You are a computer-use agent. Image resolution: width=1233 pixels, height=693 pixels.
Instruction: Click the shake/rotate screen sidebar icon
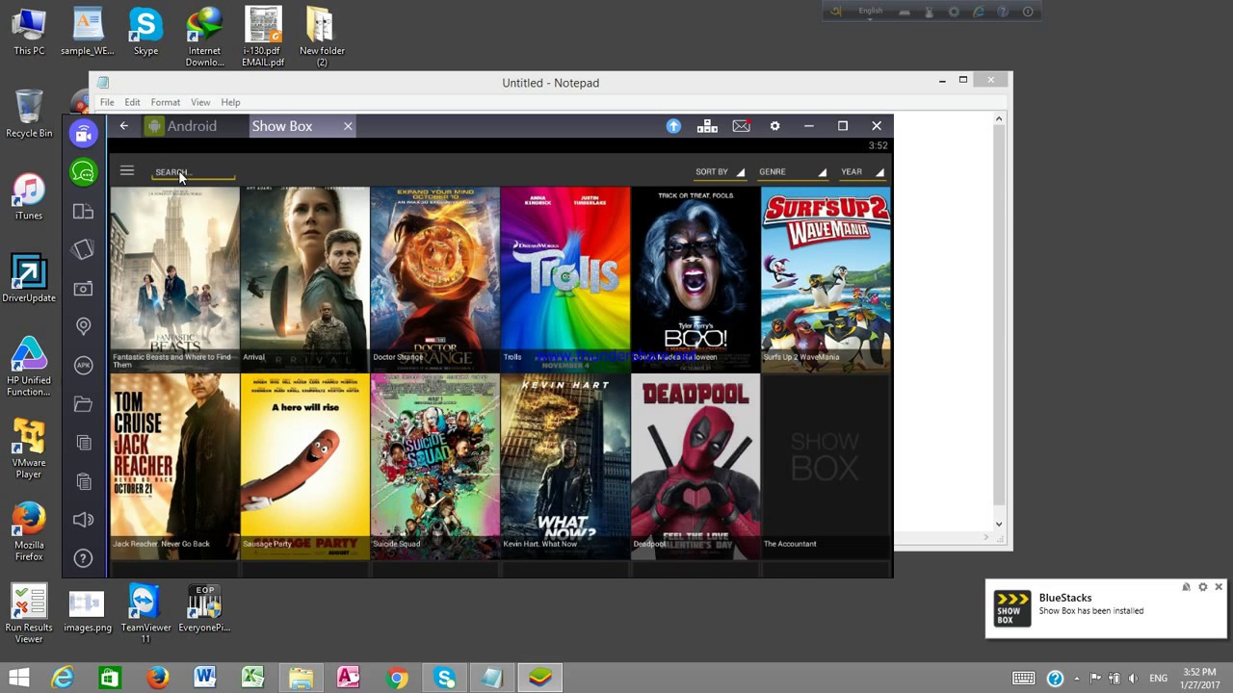[x=84, y=249]
